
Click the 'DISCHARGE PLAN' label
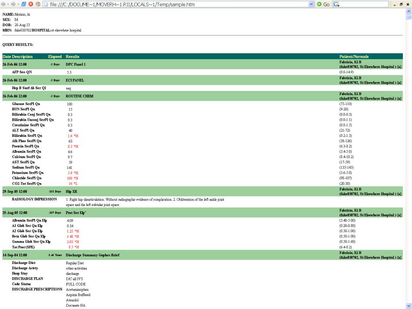click(x=27, y=278)
